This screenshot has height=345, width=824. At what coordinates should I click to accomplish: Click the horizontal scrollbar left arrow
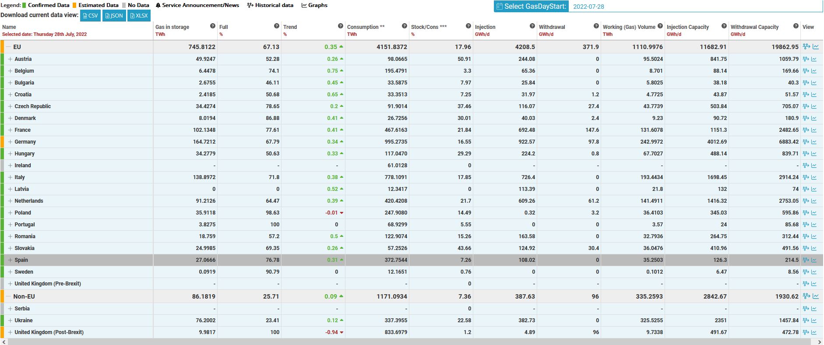coord(4,341)
